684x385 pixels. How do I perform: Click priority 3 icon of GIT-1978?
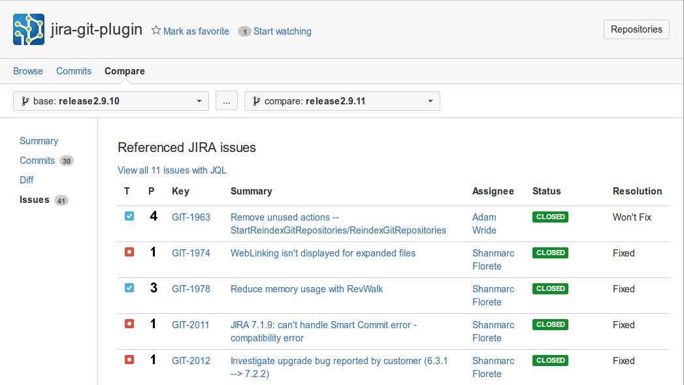pos(154,288)
